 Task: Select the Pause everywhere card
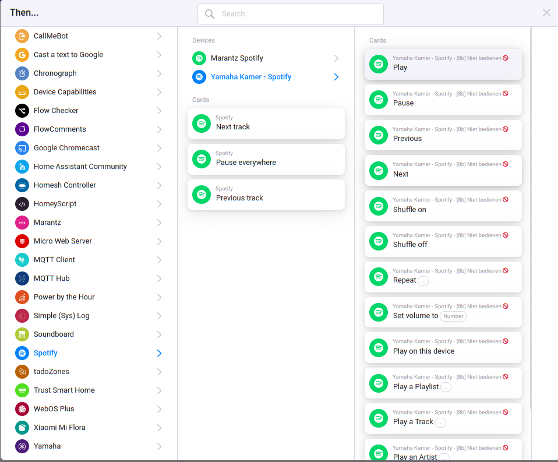point(266,159)
